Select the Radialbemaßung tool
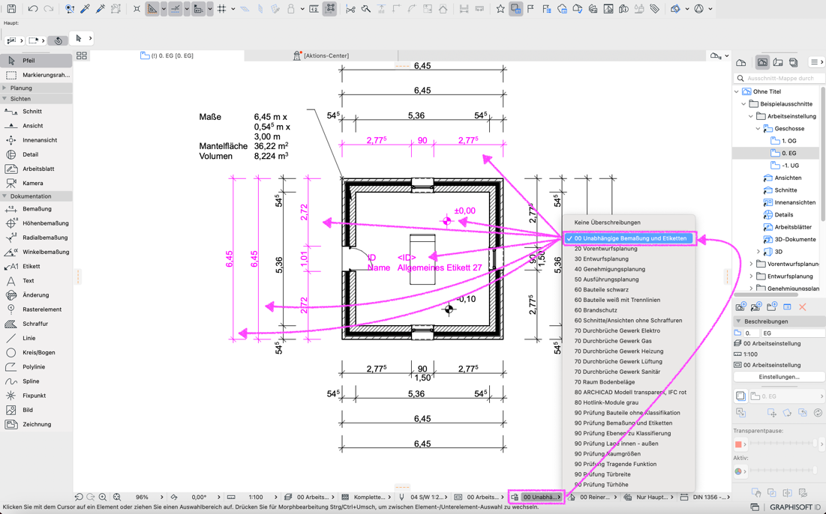826x514 pixels. tap(36, 238)
